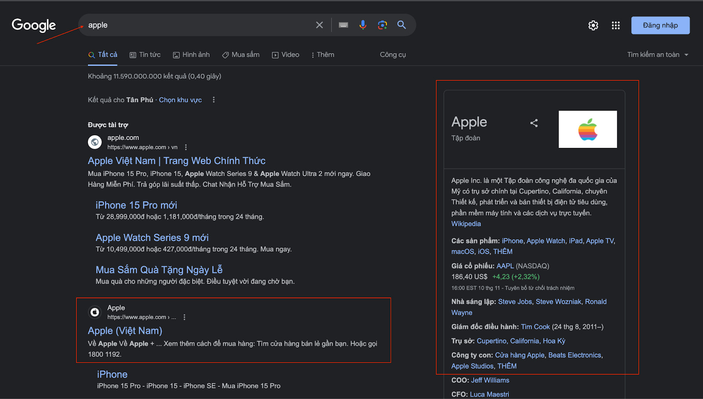Click the Apple logo thumbnail in the panel
The height and width of the screenshot is (399, 703).
[587, 129]
